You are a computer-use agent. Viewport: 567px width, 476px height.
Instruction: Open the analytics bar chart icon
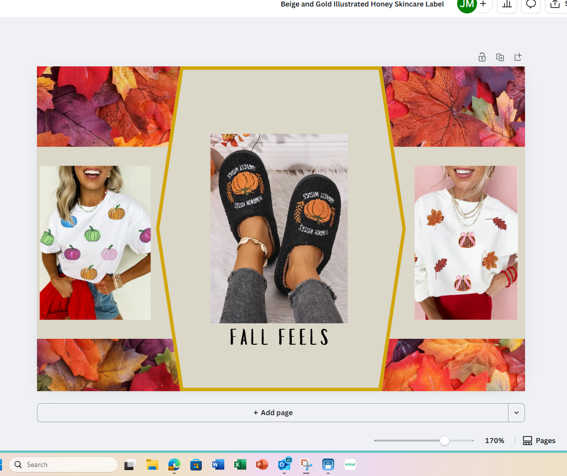(x=507, y=4)
